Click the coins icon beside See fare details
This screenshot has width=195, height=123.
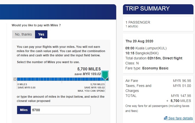(166, 118)
